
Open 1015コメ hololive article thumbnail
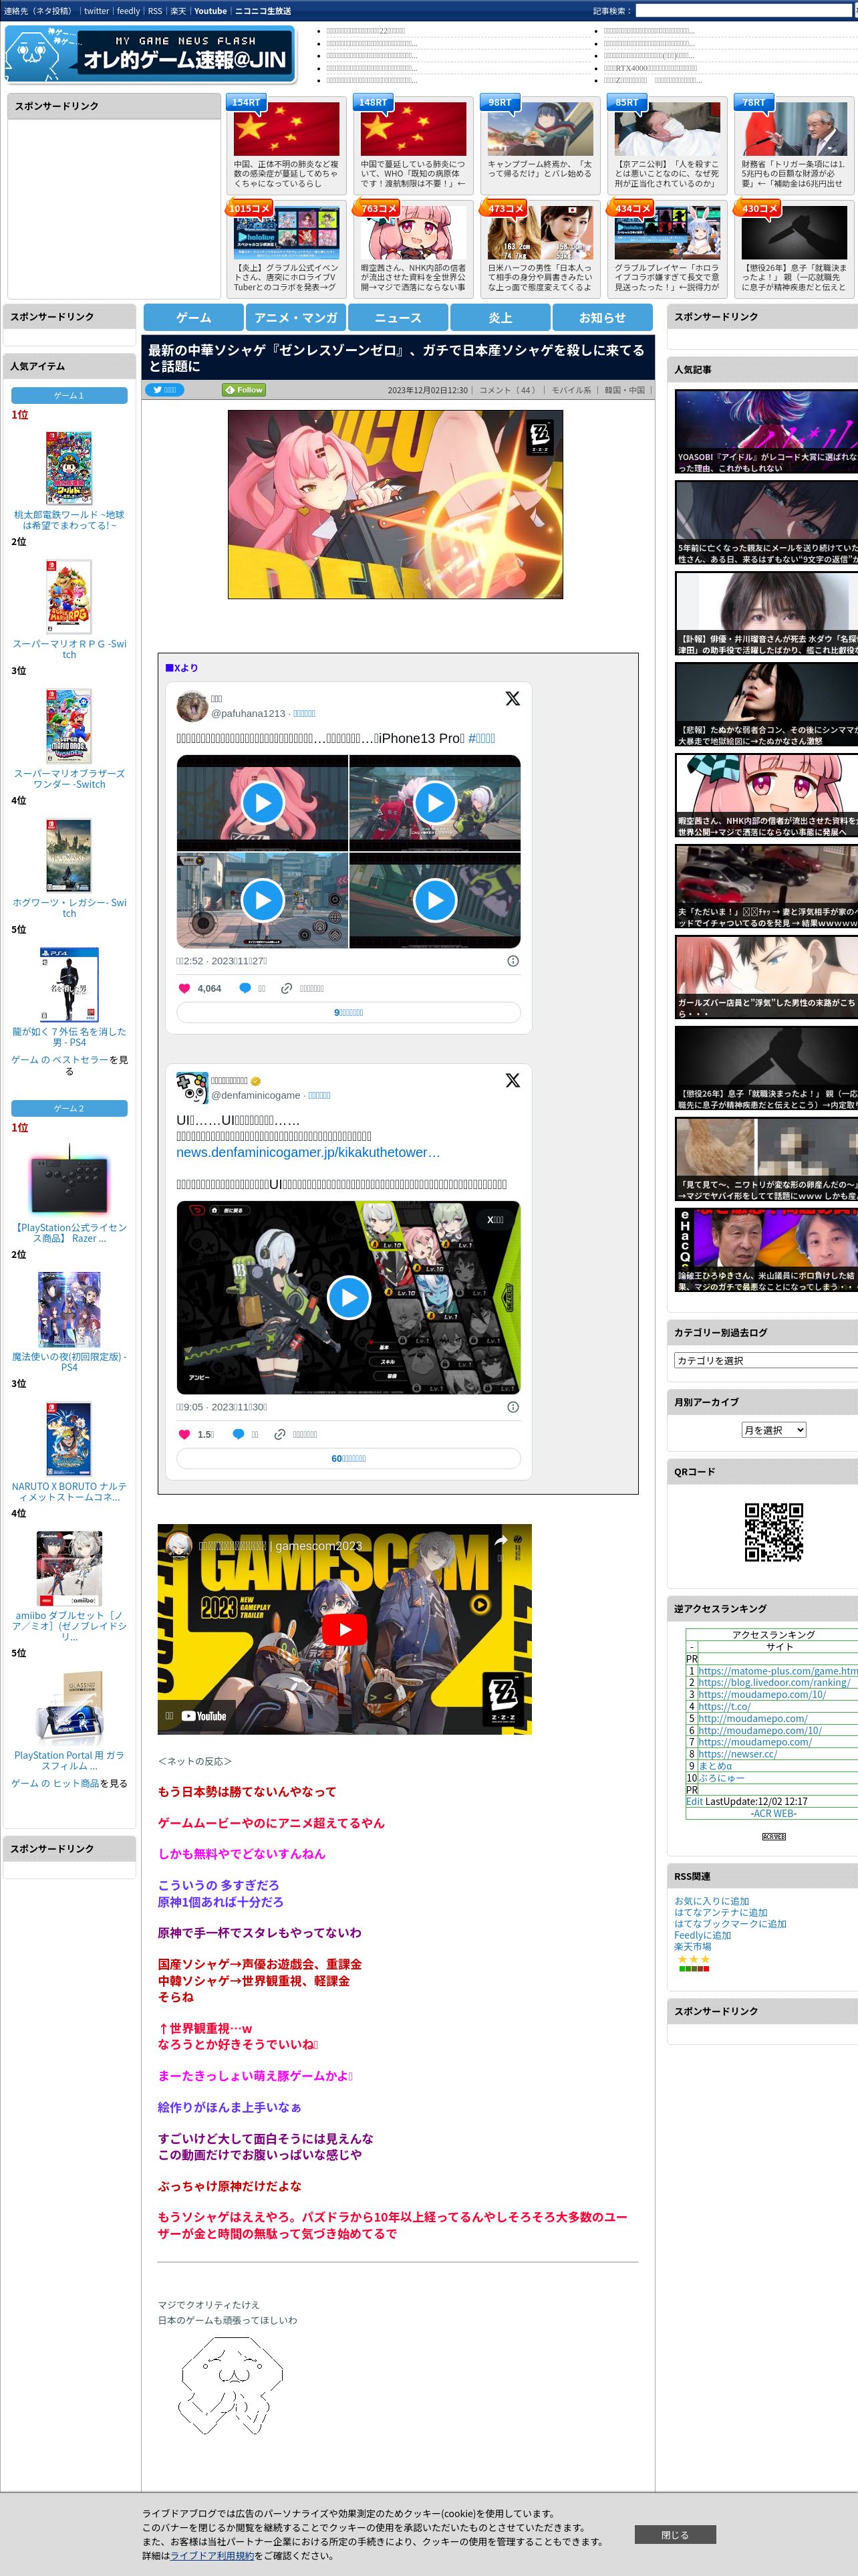click(x=287, y=233)
